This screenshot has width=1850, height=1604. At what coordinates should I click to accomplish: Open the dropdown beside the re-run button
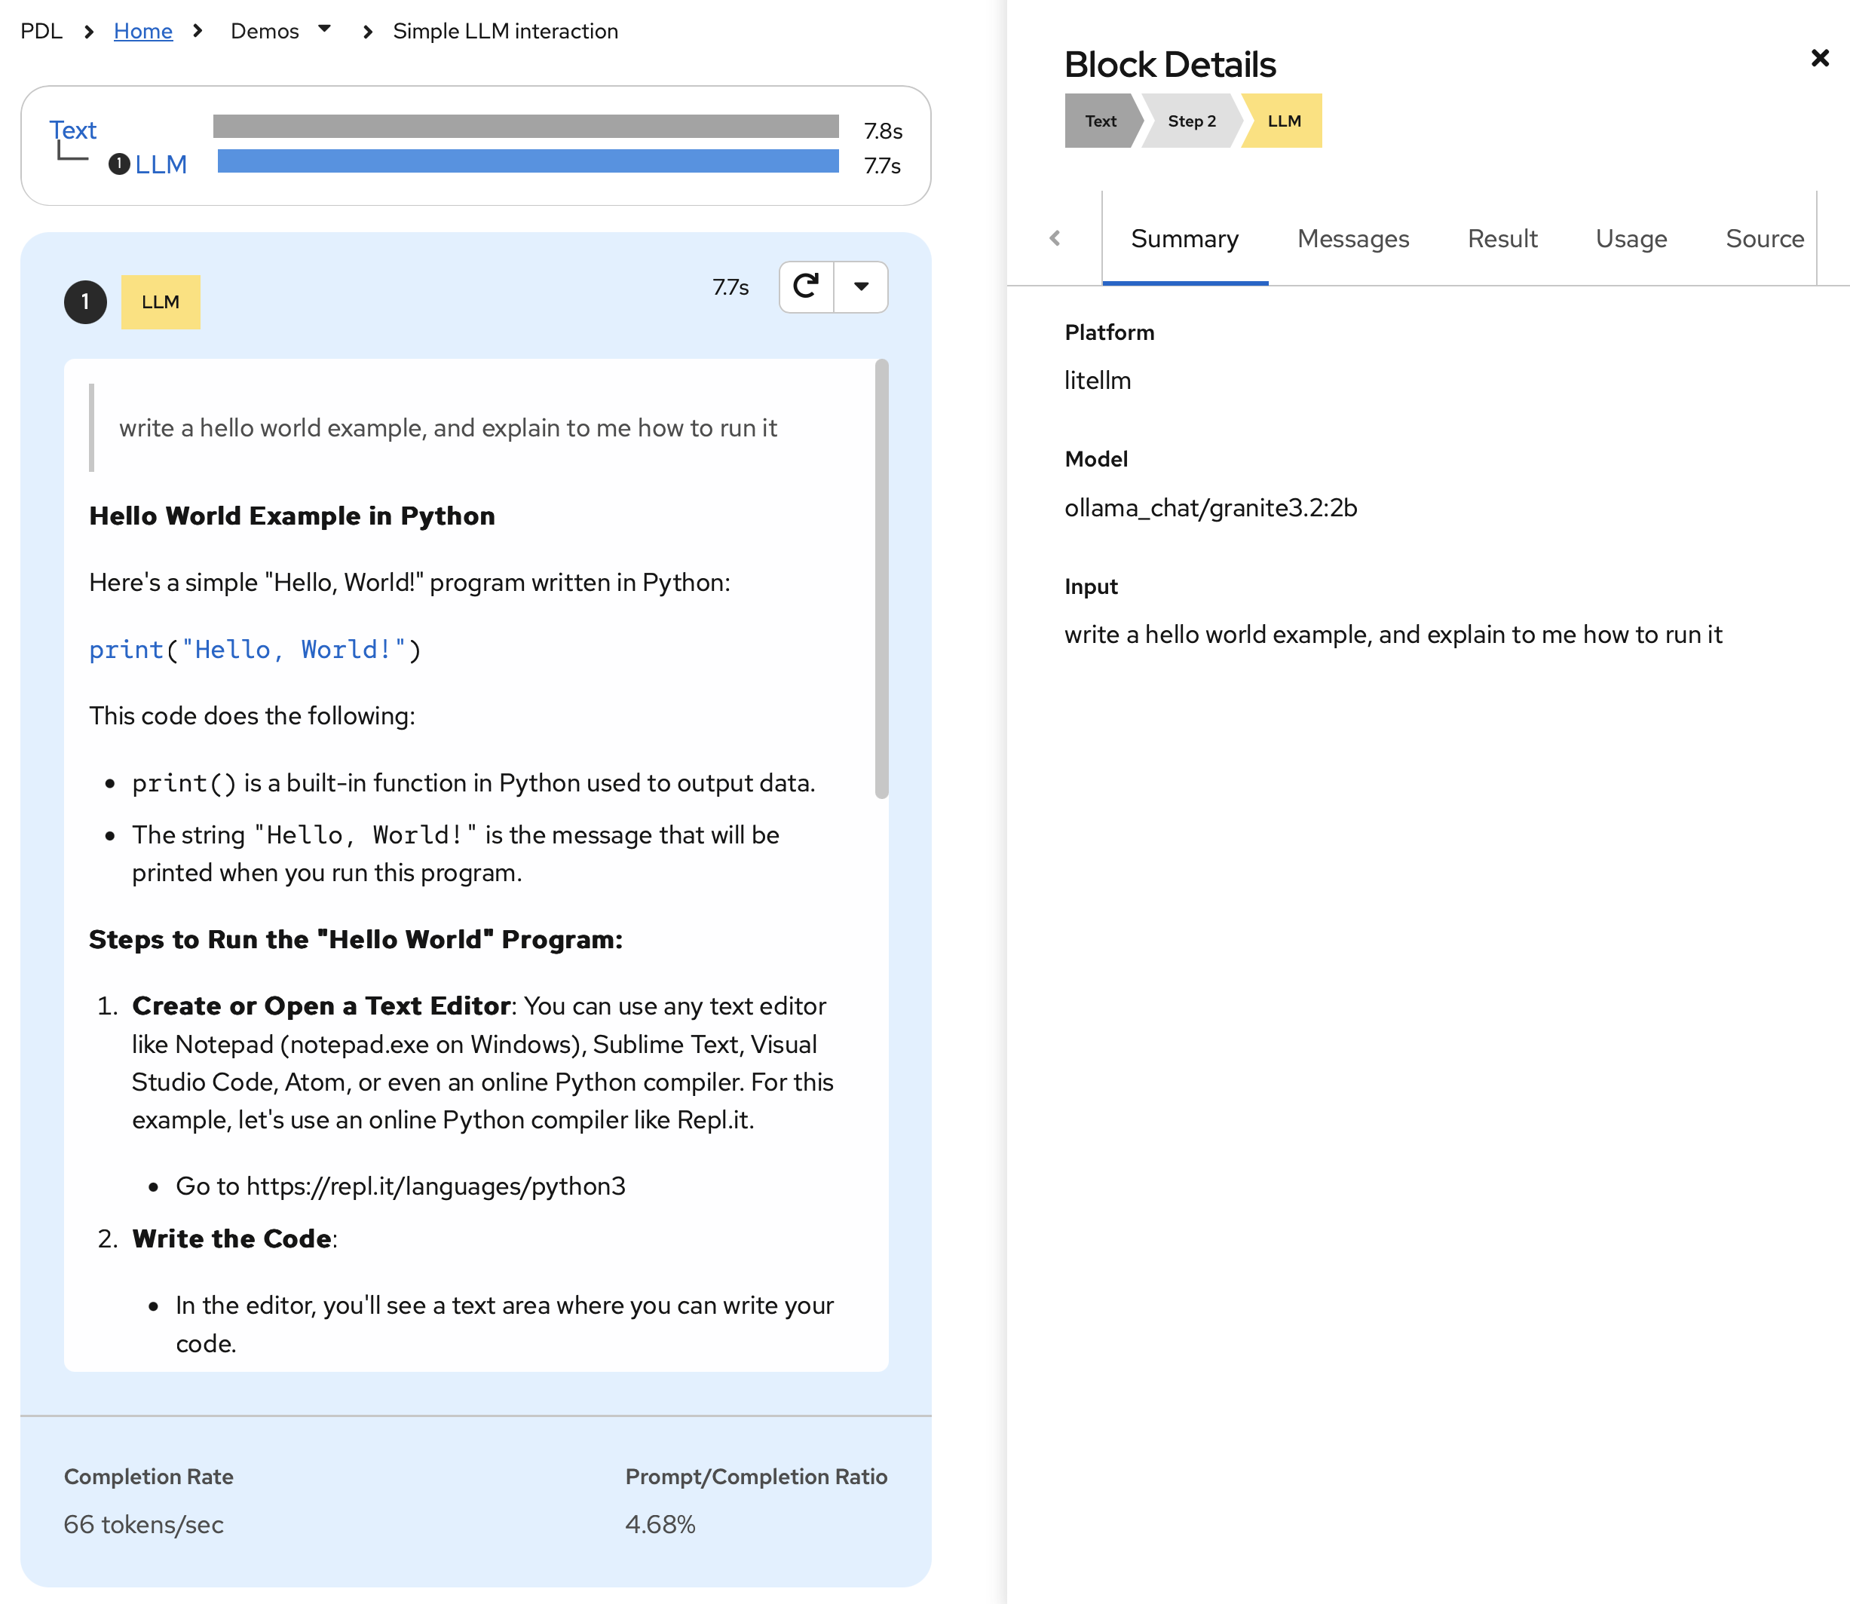tap(861, 286)
